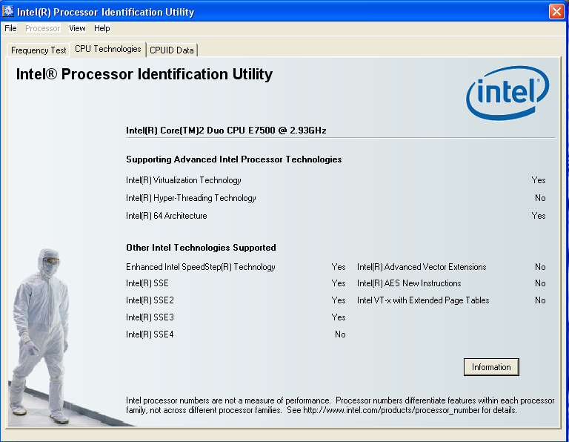Click the Intel logo

coord(508,93)
